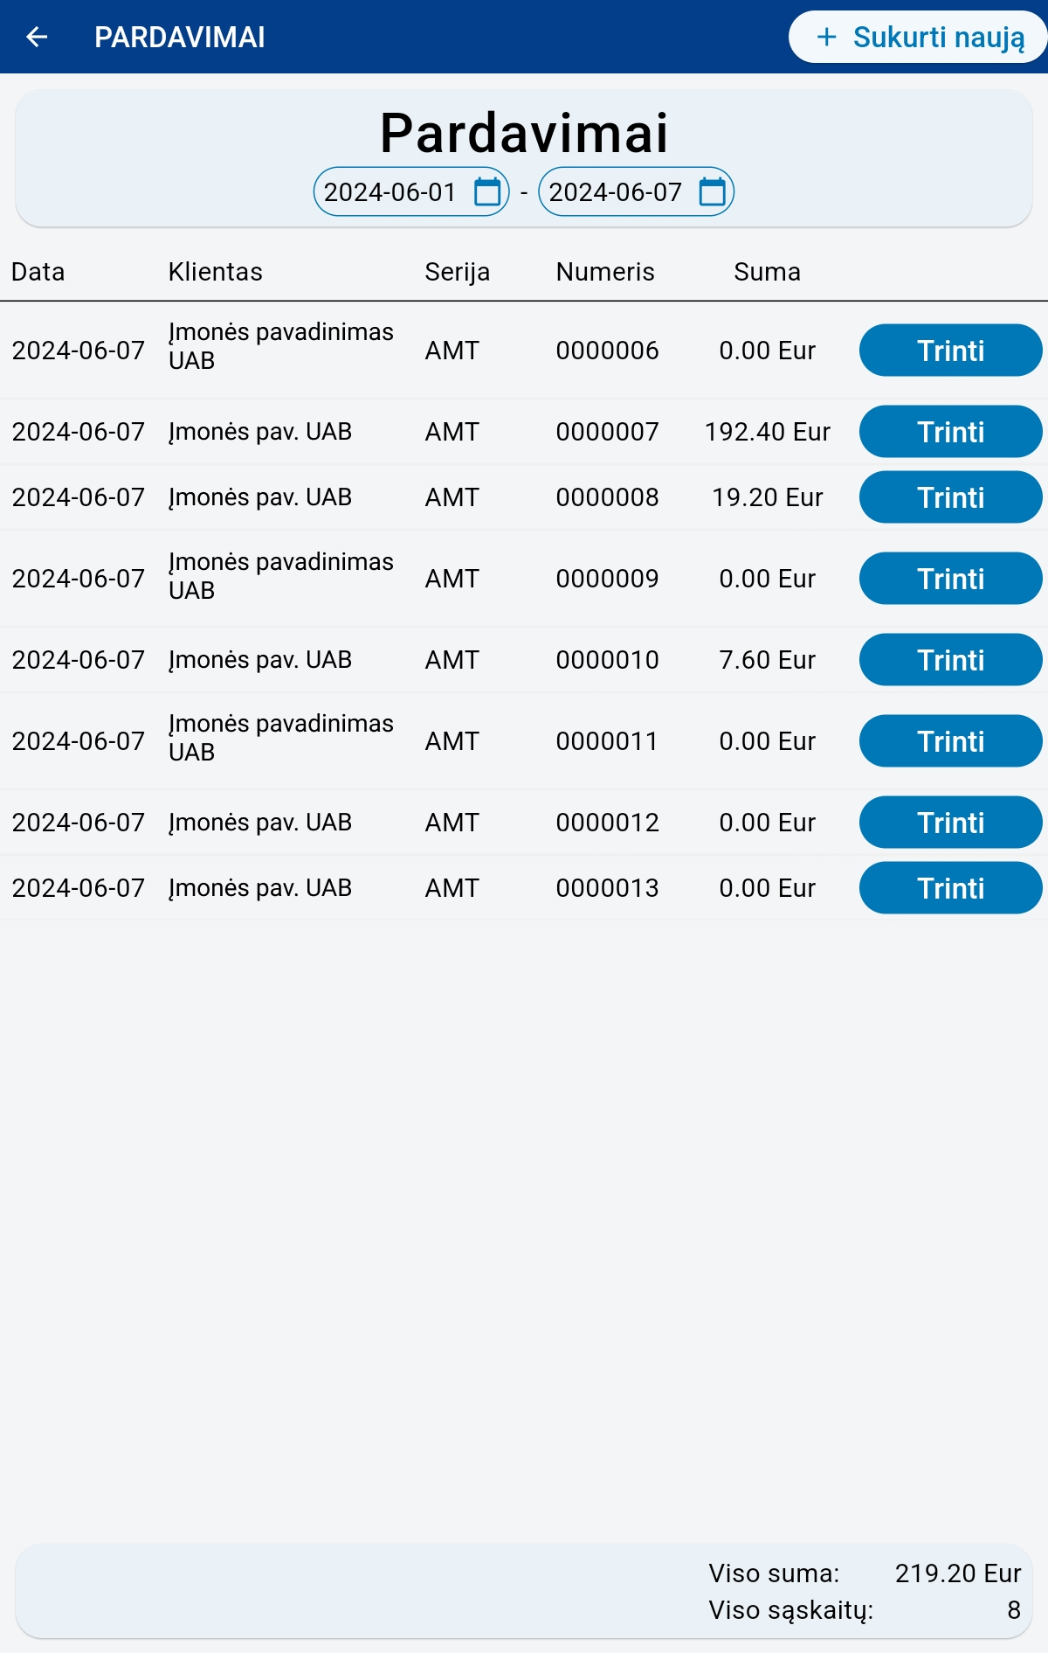This screenshot has height=1653, width=1048.
Task: Remove invoice 0000012 using Trinti
Action: [x=951, y=823]
